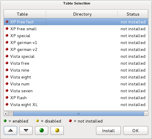Select the Vista eight table row
This screenshot has height=139, width=152.
coord(76,77)
